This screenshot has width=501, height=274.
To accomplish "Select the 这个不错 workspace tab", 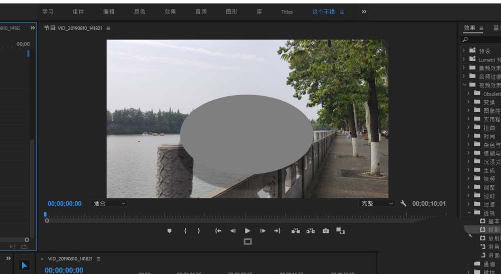I will 323,12.
